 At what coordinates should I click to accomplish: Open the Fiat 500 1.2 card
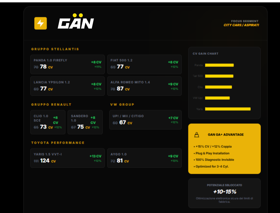(144, 65)
